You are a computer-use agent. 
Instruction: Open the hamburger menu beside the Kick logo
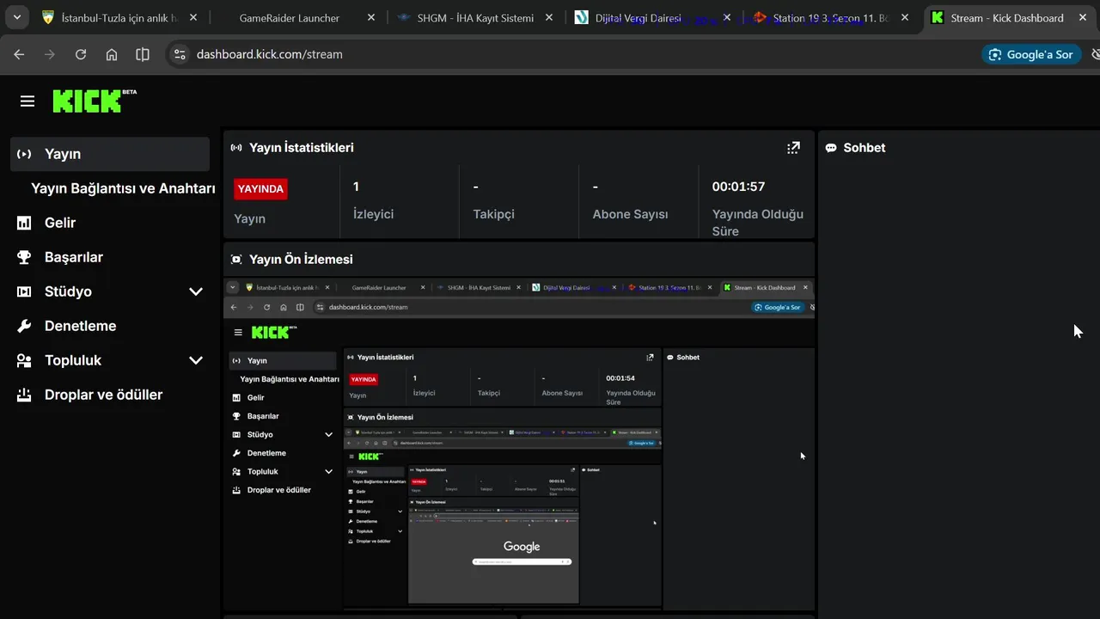click(x=27, y=101)
